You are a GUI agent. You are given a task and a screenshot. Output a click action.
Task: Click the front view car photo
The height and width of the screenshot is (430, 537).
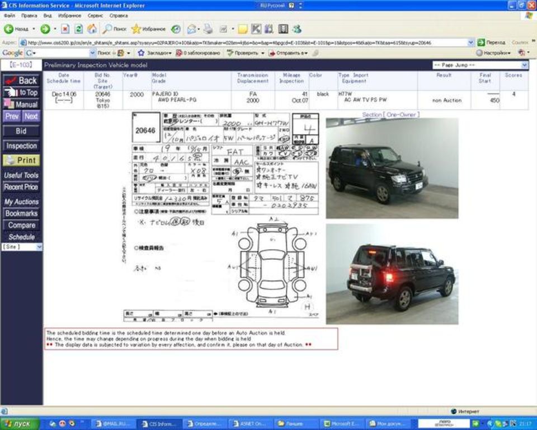[392, 168]
